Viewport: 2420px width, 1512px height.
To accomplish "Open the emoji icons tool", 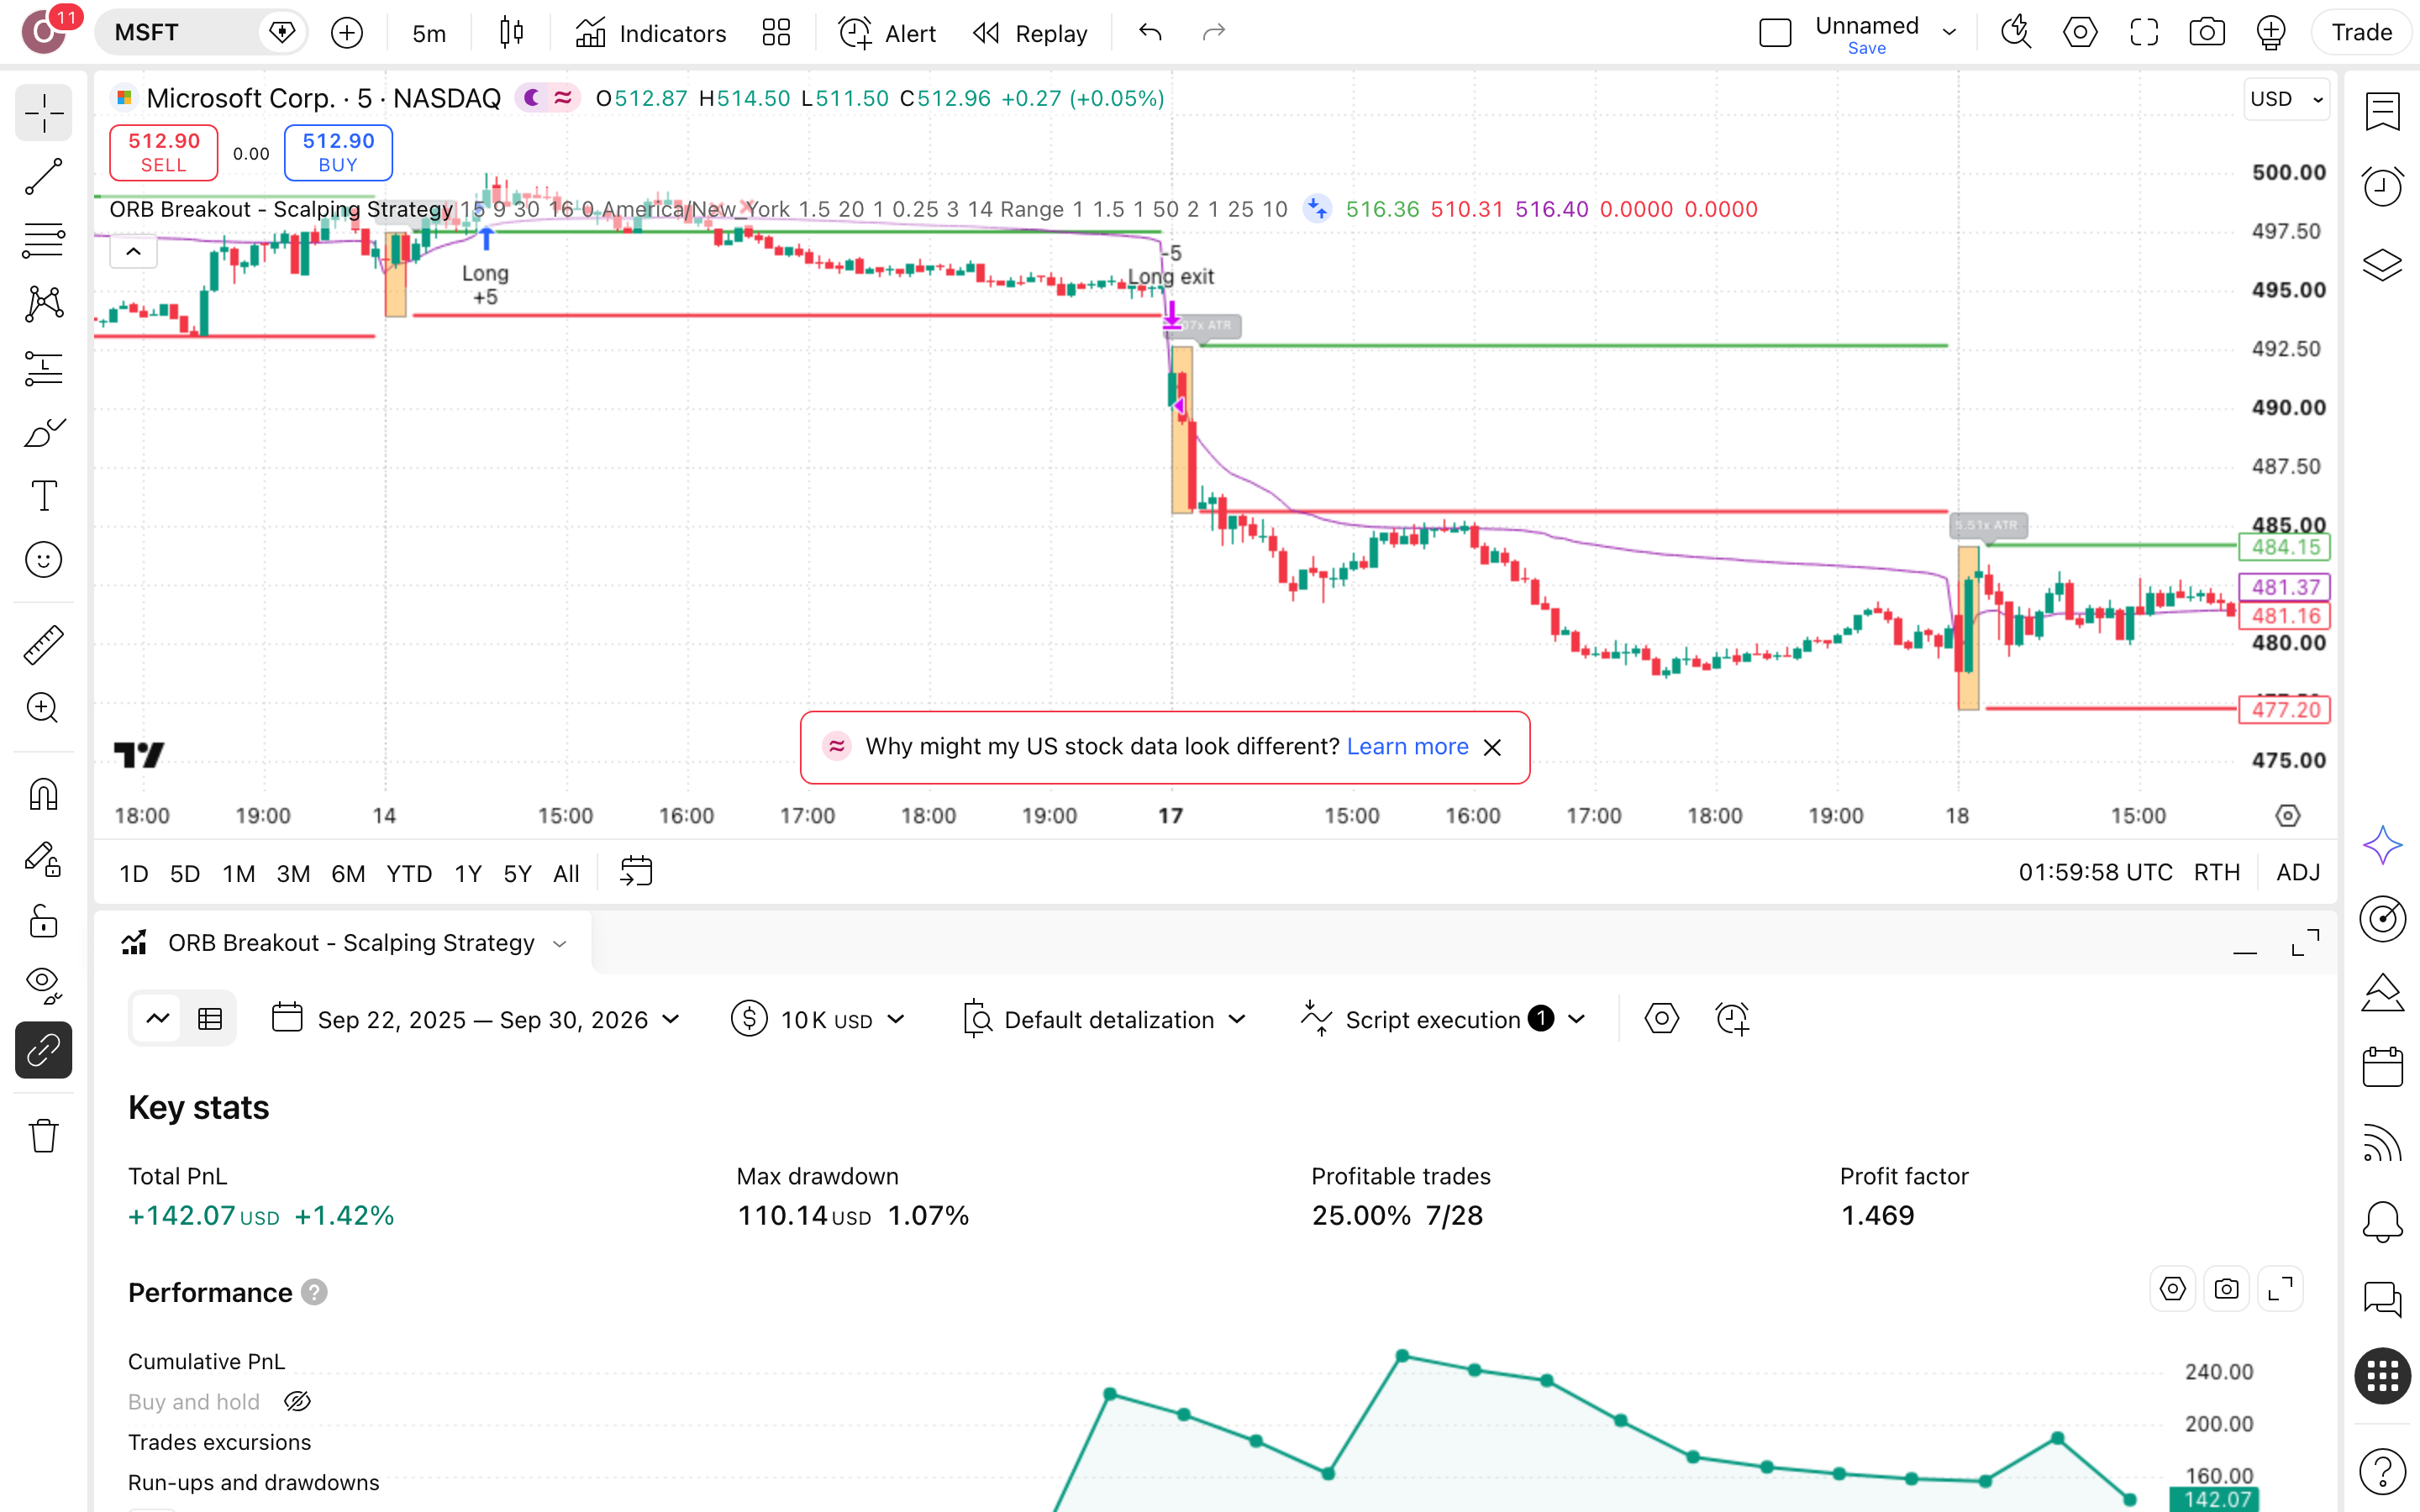I will point(43,560).
